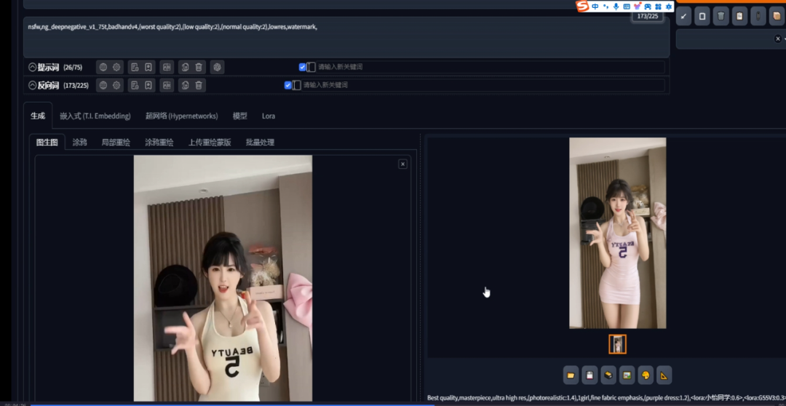Click the arrow read-parameters button top right
This screenshot has width=786, height=406.
click(x=683, y=16)
